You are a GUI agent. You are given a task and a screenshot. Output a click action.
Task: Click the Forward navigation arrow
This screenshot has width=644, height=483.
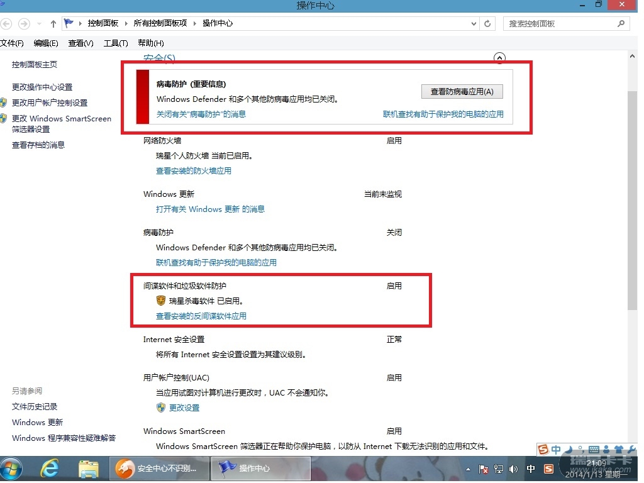tap(25, 24)
